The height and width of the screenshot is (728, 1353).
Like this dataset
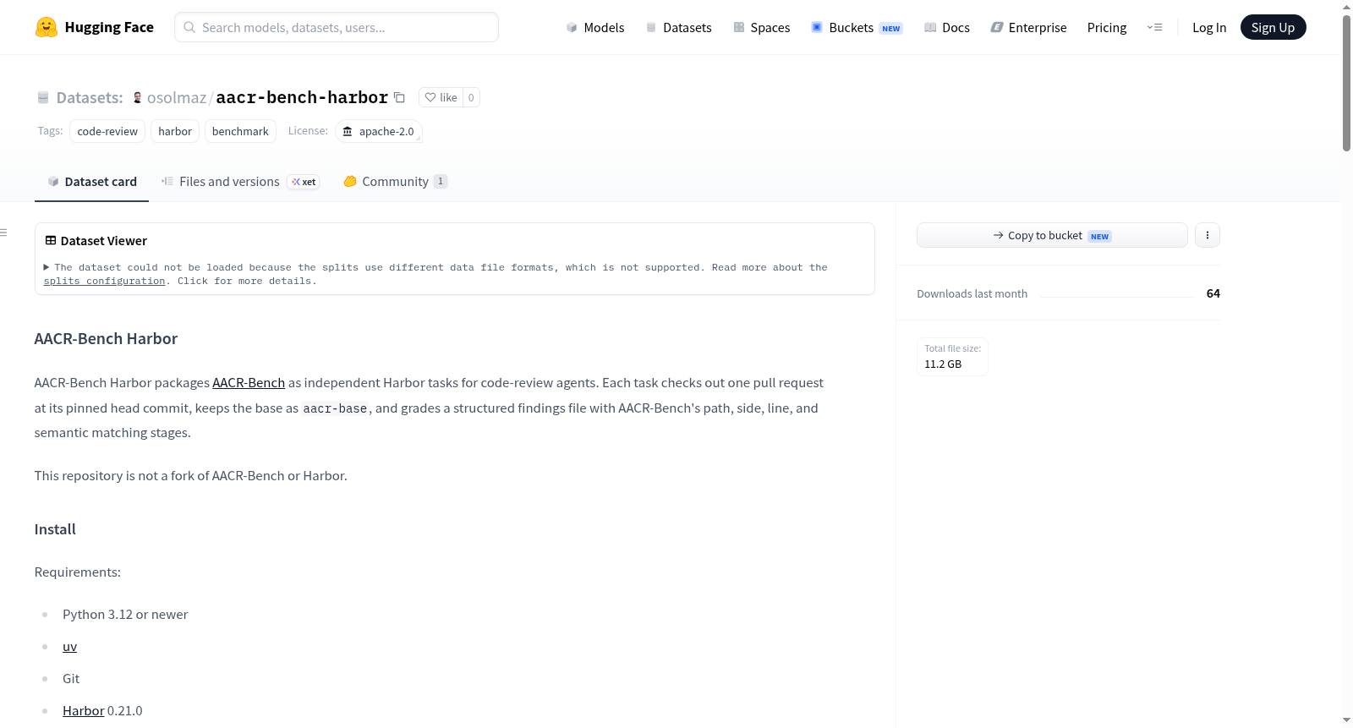(x=441, y=97)
